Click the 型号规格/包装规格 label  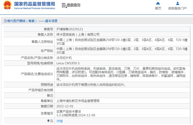pos(40,63)
